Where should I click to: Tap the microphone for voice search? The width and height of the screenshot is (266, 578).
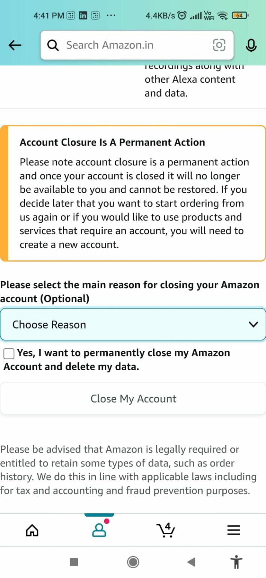click(x=251, y=45)
